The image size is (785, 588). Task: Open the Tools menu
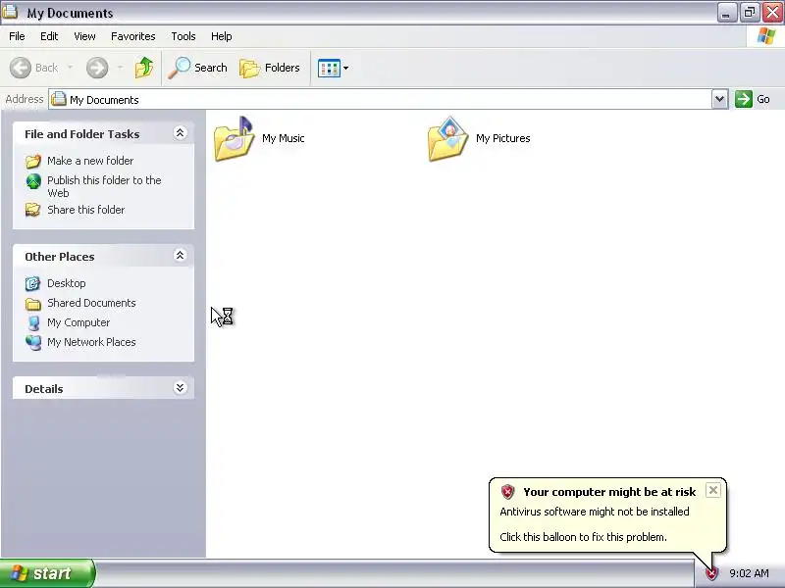[x=183, y=36]
